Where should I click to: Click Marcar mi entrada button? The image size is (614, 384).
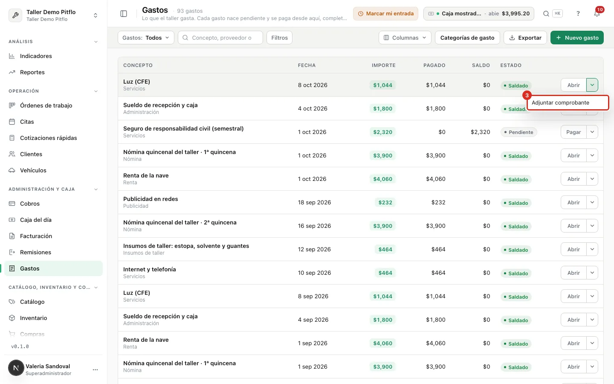(385, 14)
